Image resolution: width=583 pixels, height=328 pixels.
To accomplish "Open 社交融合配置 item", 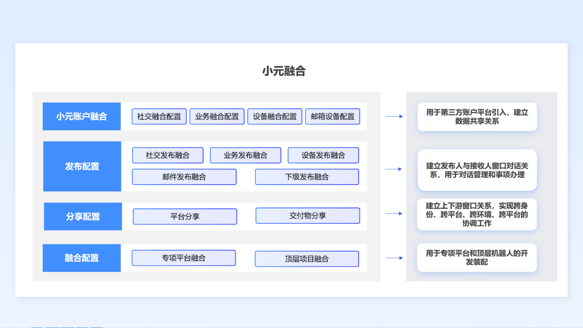I will [x=159, y=117].
